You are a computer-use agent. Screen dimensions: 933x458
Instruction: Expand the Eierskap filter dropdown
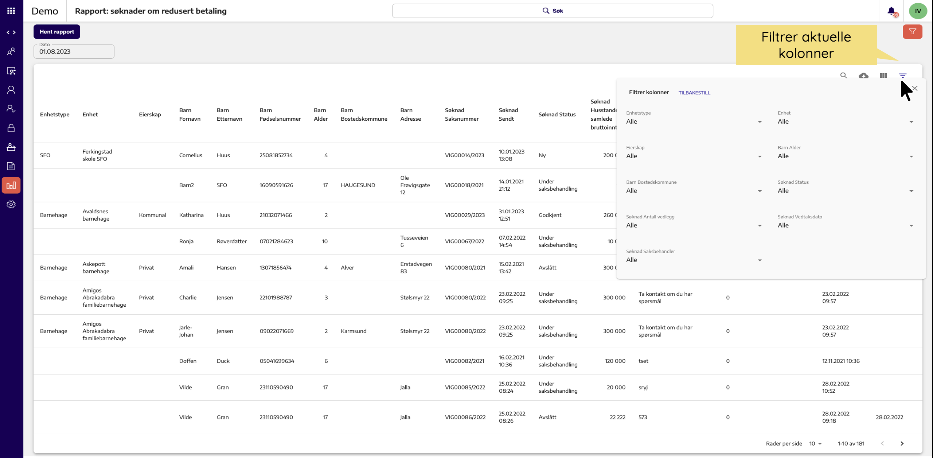click(694, 156)
